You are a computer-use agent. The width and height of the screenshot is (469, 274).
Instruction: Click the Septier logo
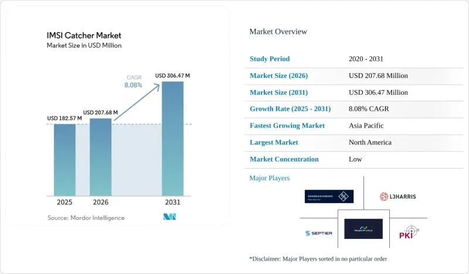click(x=318, y=233)
